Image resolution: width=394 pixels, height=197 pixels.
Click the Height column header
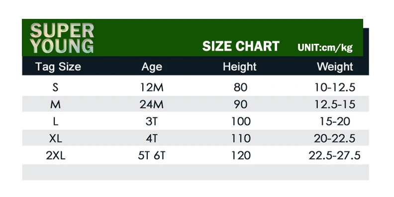[x=239, y=67]
